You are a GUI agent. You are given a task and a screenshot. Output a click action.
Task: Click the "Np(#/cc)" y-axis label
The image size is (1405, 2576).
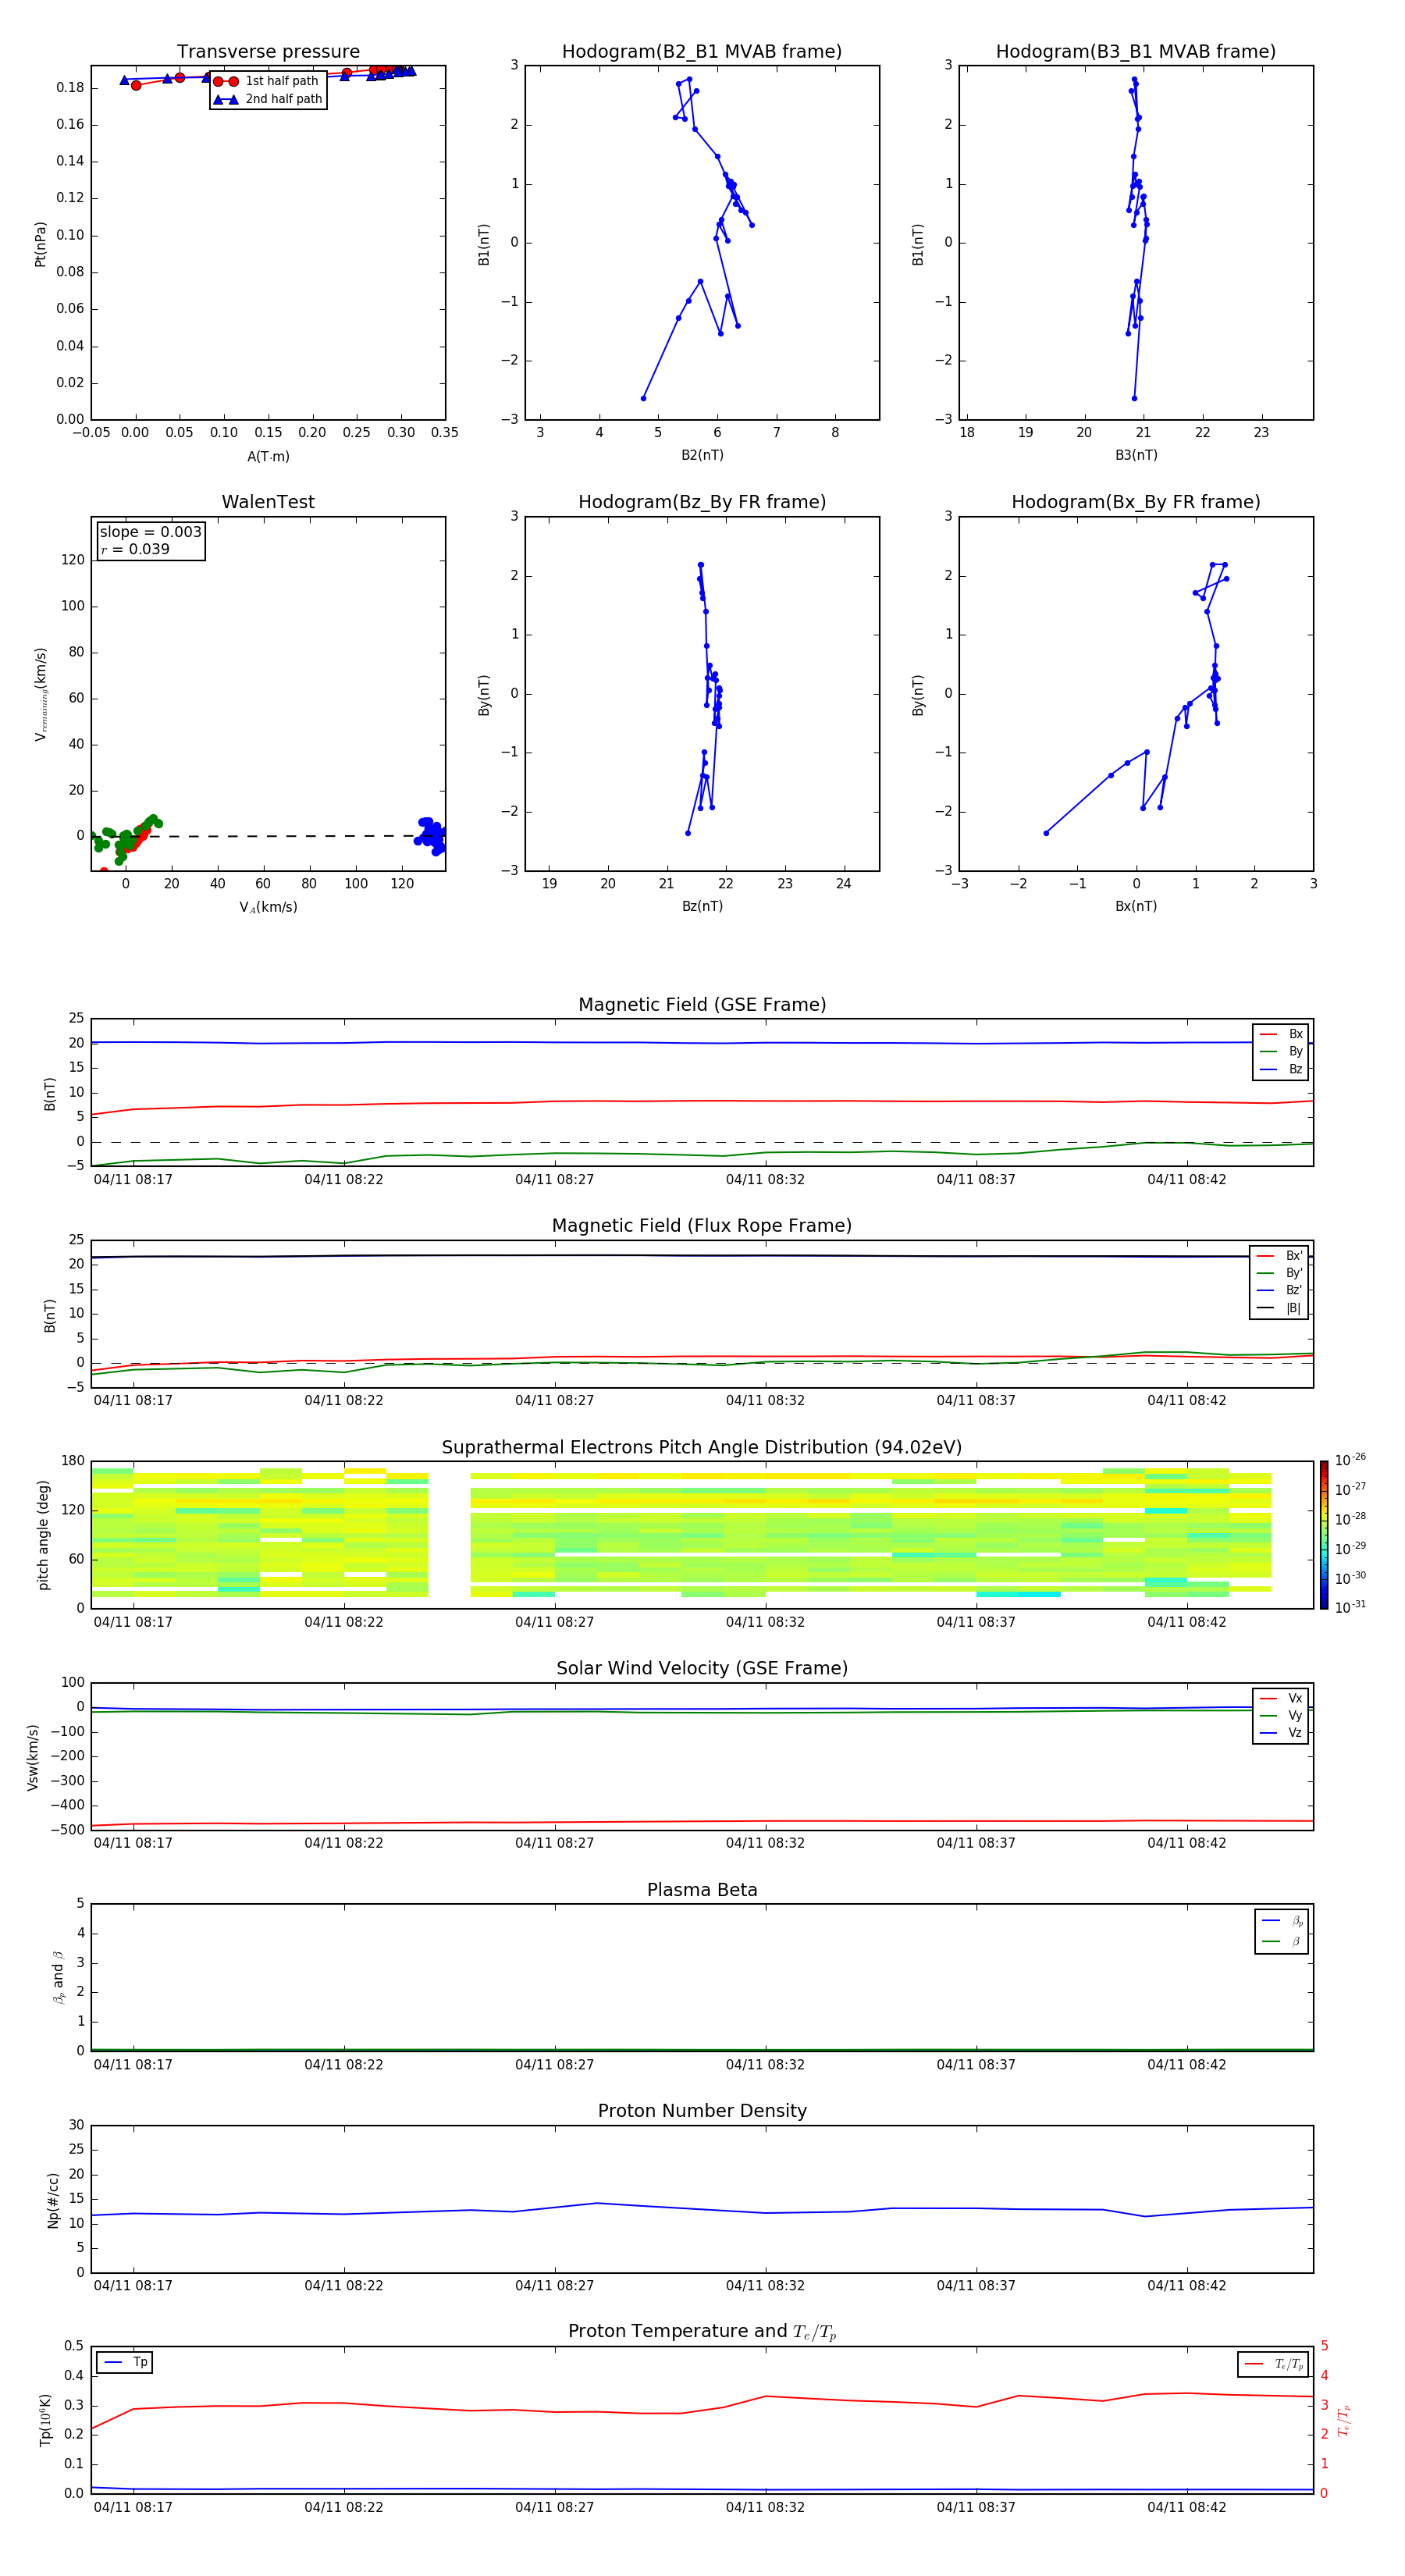point(53,2200)
